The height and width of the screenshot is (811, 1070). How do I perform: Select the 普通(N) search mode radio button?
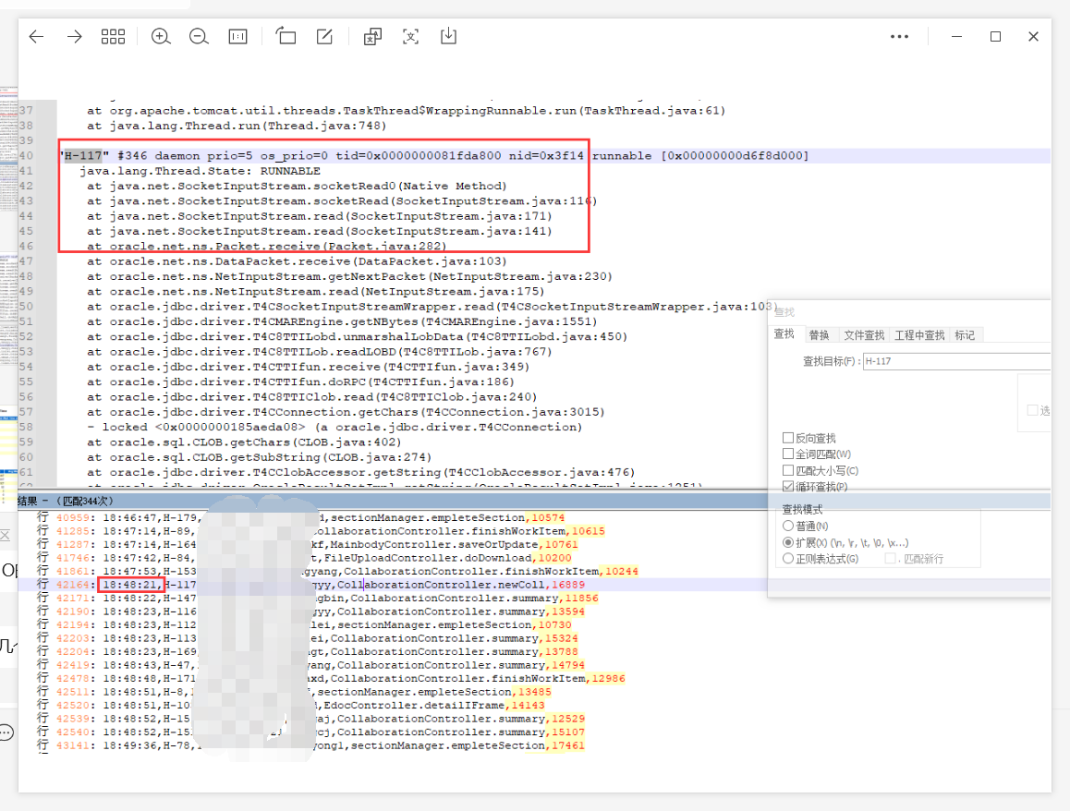point(788,526)
